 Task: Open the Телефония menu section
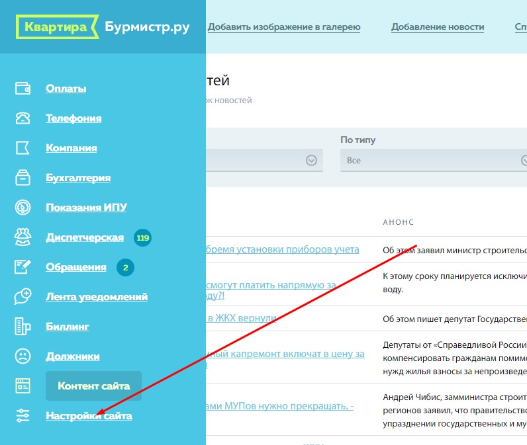[73, 118]
